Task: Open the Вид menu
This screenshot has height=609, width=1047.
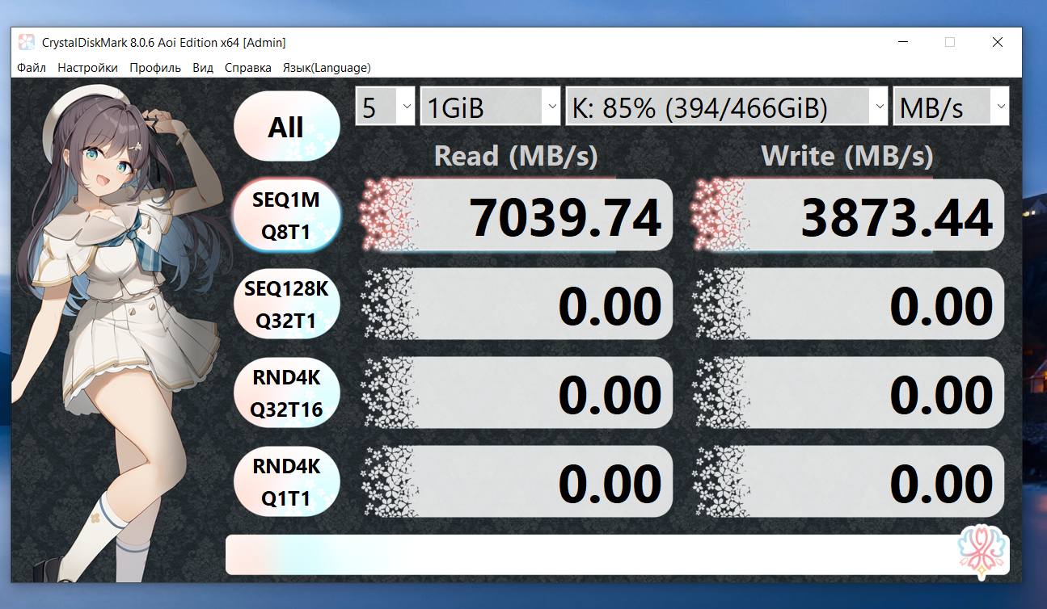Action: [x=203, y=68]
